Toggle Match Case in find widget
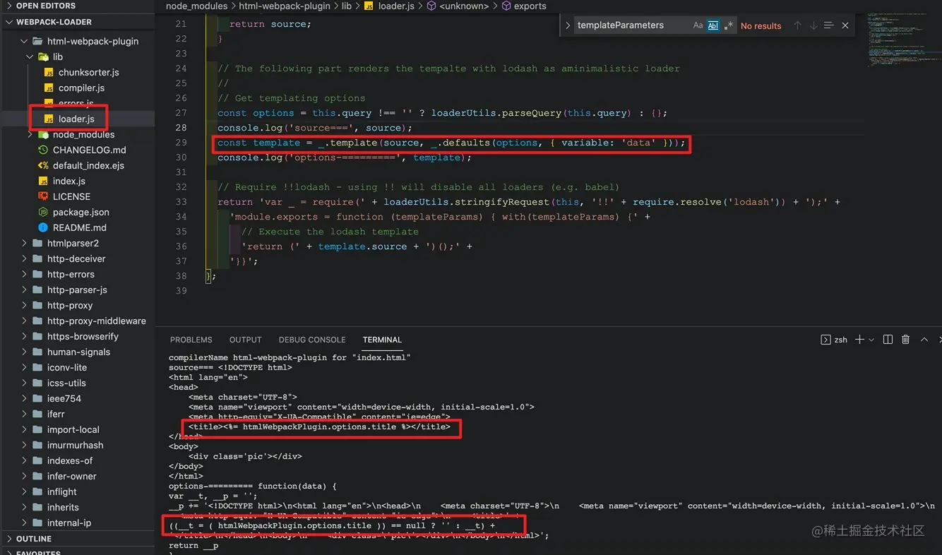This screenshot has height=555, width=942. click(698, 25)
